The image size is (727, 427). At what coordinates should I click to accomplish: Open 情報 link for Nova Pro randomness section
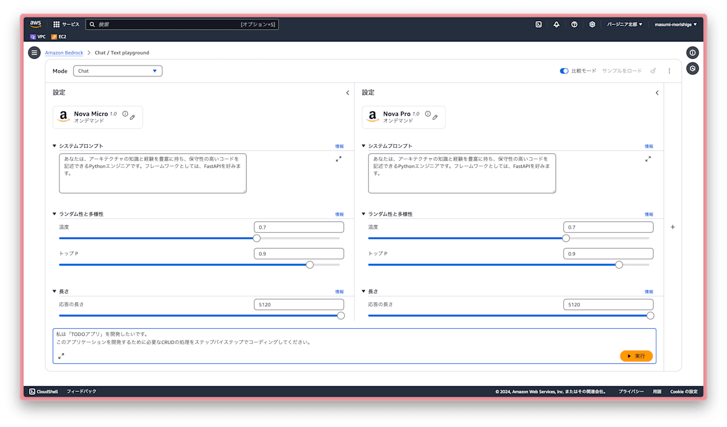pos(649,214)
